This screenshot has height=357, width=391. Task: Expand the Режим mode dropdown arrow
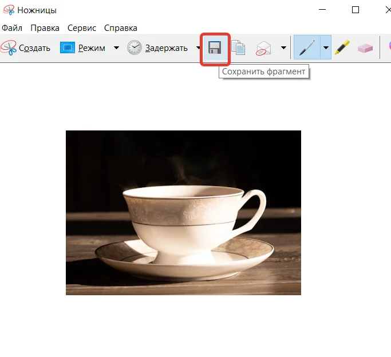click(116, 47)
